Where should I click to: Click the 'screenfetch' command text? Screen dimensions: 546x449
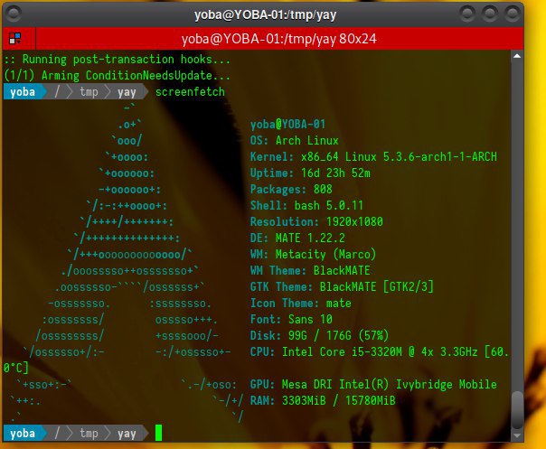[190, 92]
